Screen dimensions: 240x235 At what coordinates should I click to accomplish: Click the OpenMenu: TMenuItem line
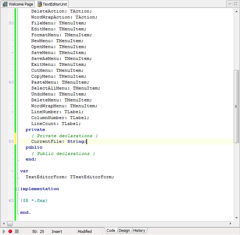(59, 47)
